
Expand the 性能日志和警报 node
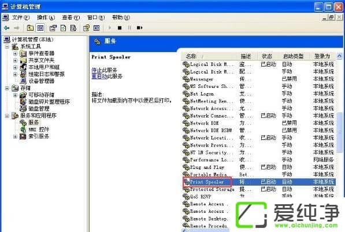(15, 74)
